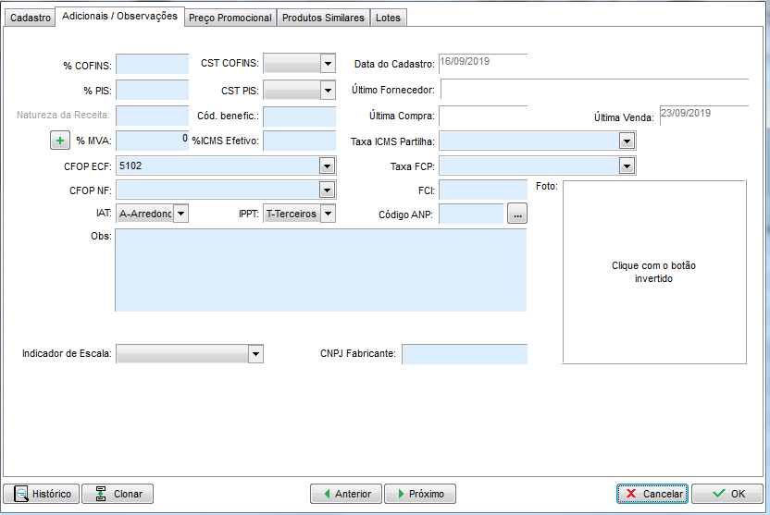Screen dimensions: 770x515
Task: Open the Histórico record history
Action: click(x=41, y=494)
